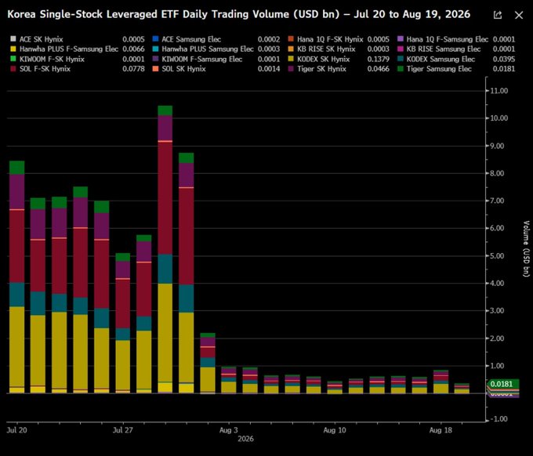Click the -1.00 y-axis tick label
Screen dimensions: 533x456
pyautogui.click(x=499, y=419)
